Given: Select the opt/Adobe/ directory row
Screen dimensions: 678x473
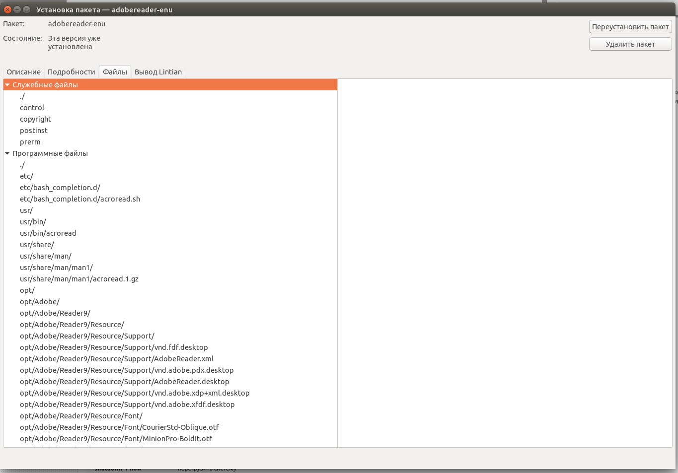Looking at the screenshot, I should pyautogui.click(x=170, y=302).
